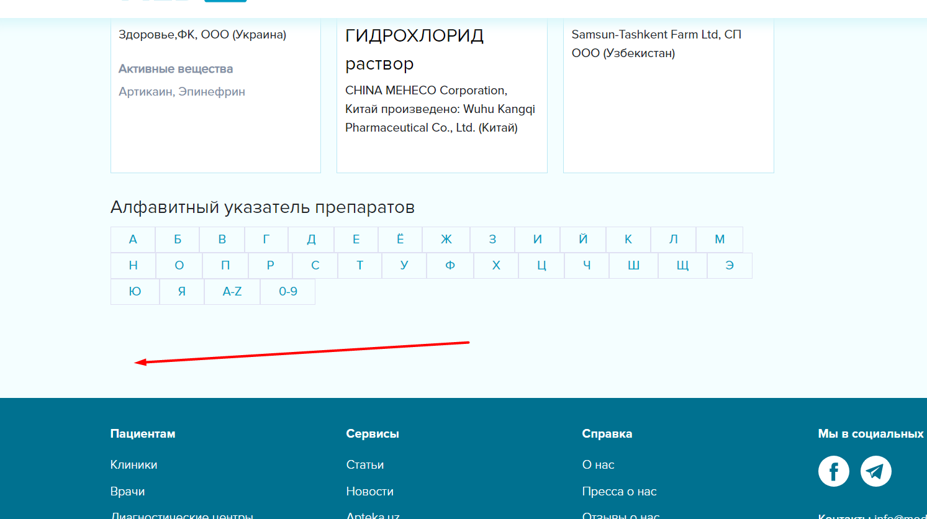Viewport: 927px width, 519px height.
Task: Click Артикаин, Эпинефрин active substances text
Action: (182, 92)
